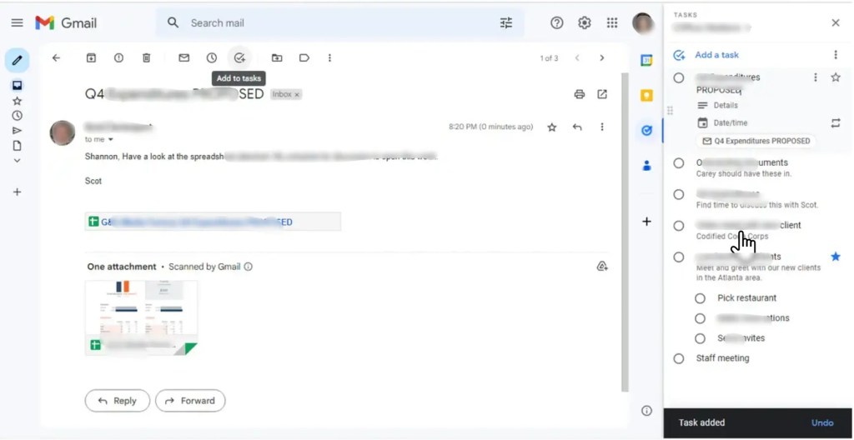The width and height of the screenshot is (854, 440).
Task: Open the spreadsheet attachment thumbnail
Action: [142, 318]
